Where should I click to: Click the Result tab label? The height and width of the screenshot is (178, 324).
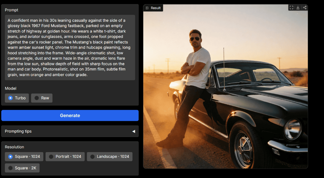[156, 8]
